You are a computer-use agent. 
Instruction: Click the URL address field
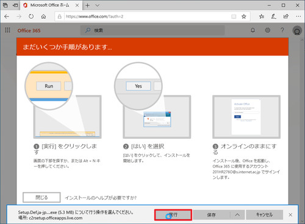pyautogui.click(x=146, y=16)
